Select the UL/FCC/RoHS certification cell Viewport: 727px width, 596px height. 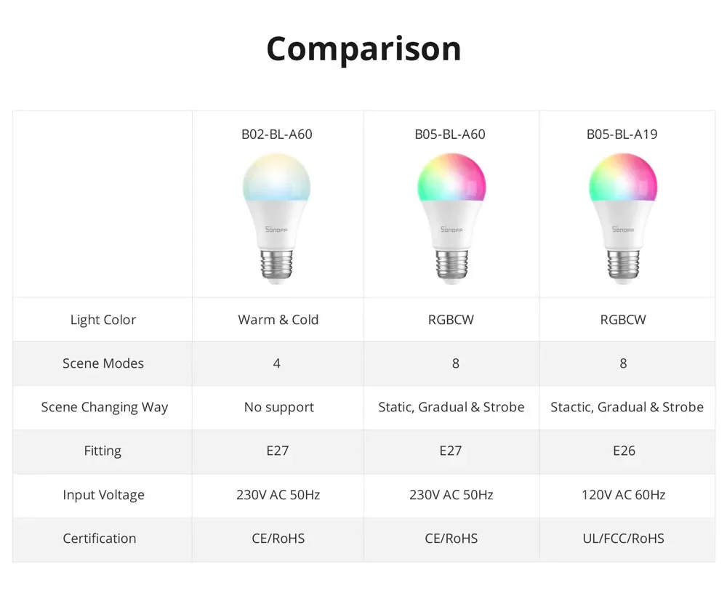(623, 539)
